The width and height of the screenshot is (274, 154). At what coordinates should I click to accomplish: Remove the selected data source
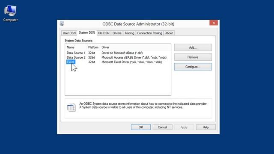(193, 57)
